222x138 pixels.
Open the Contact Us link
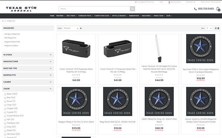pyautogui.click(x=191, y=2)
